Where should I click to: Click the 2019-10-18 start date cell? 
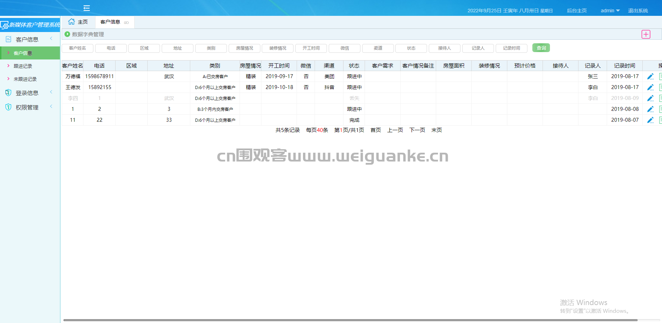click(279, 87)
